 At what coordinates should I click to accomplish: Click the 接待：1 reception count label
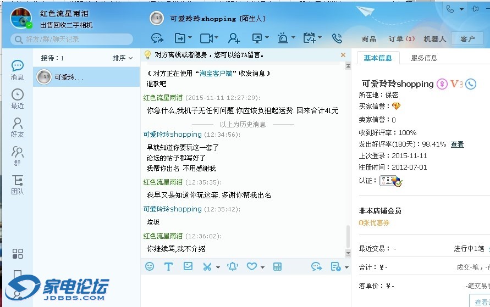pos(52,58)
